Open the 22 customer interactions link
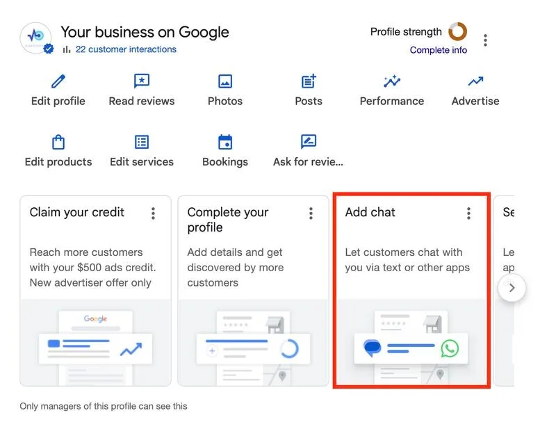This screenshot has width=556, height=429. (126, 49)
